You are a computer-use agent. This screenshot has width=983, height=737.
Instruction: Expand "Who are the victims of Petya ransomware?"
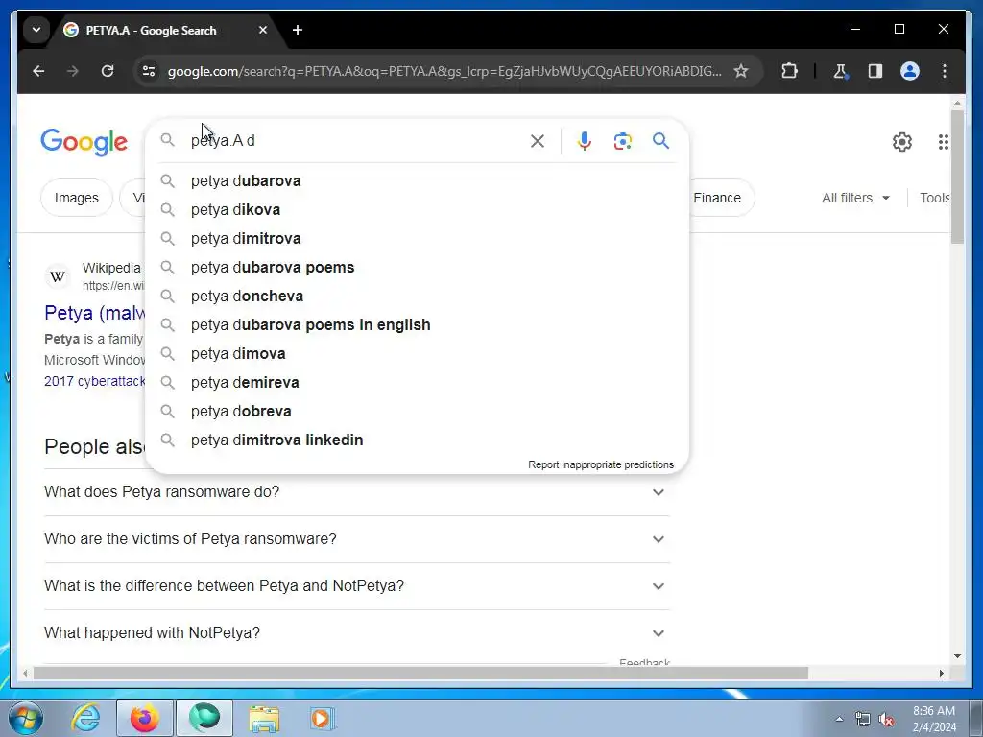357,539
